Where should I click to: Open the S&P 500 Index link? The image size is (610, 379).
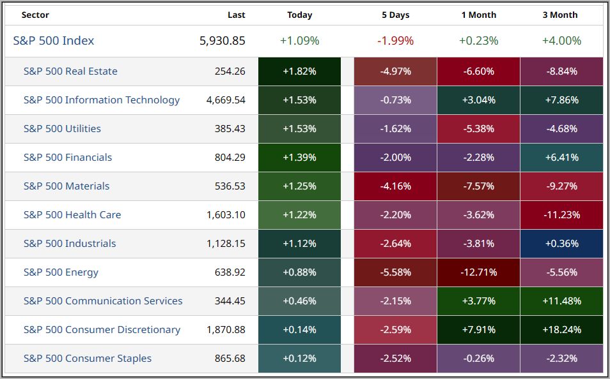click(54, 41)
